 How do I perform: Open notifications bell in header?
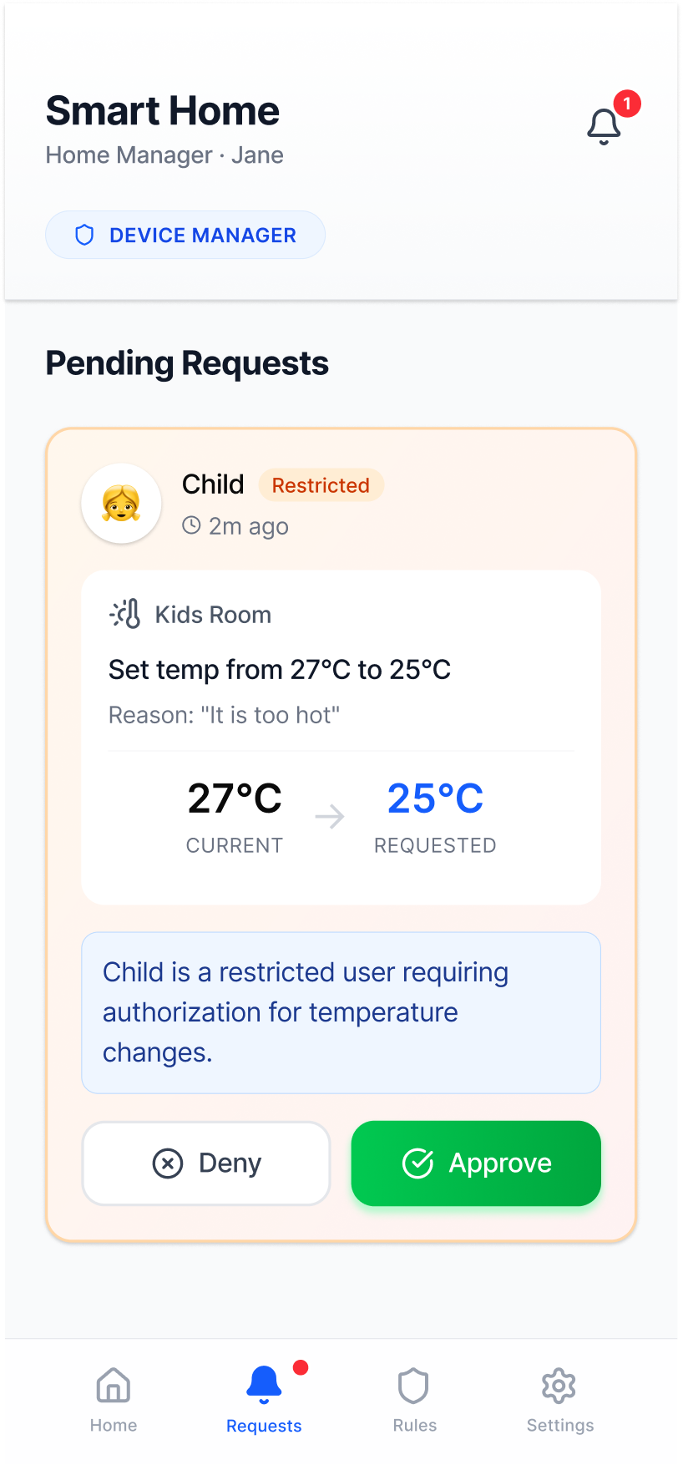click(x=604, y=127)
